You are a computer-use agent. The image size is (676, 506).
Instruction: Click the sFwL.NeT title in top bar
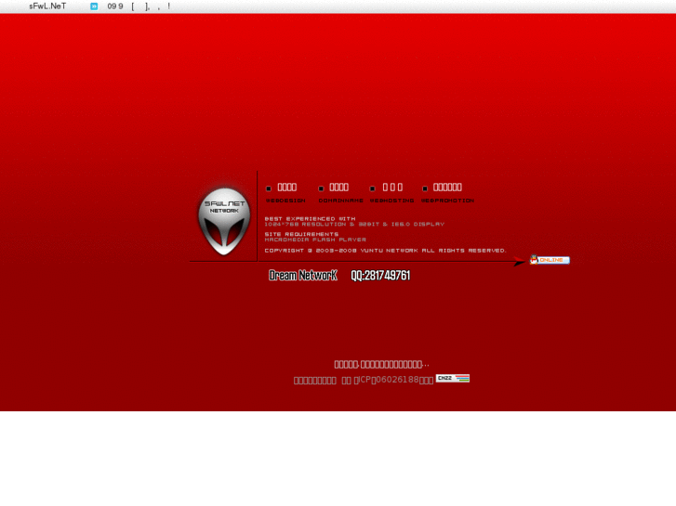click(x=47, y=6)
